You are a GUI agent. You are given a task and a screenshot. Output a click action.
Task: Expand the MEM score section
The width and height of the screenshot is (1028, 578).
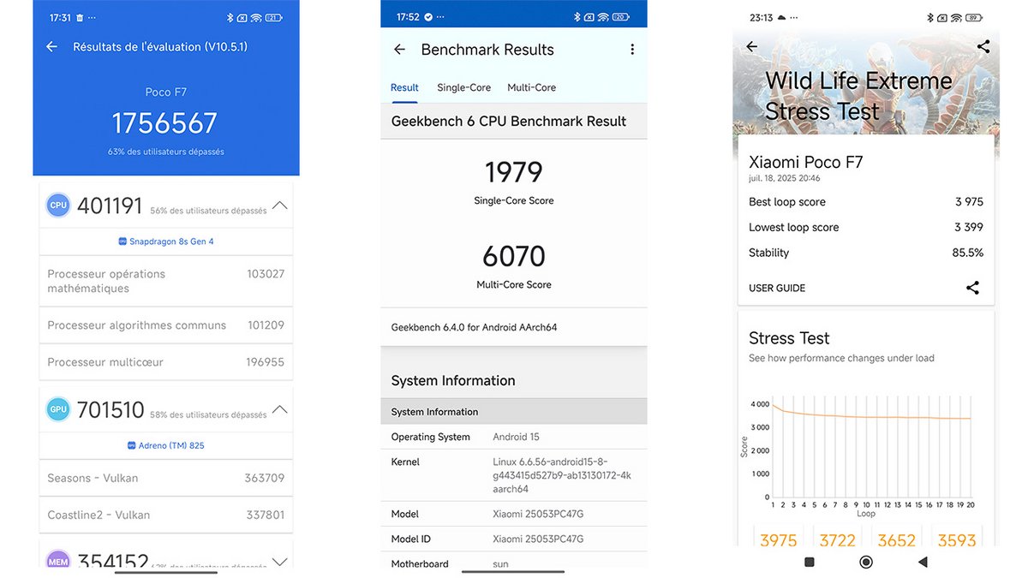(279, 562)
